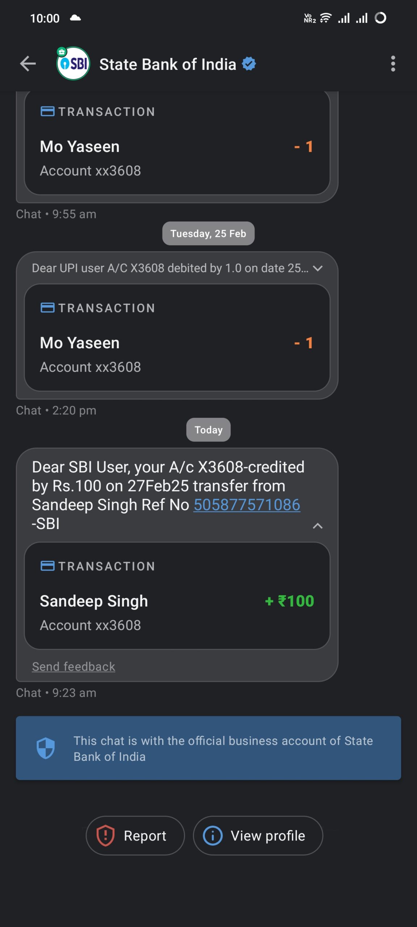This screenshot has height=927, width=417.
Task: Open the three-dot overflow menu
Action: click(393, 64)
